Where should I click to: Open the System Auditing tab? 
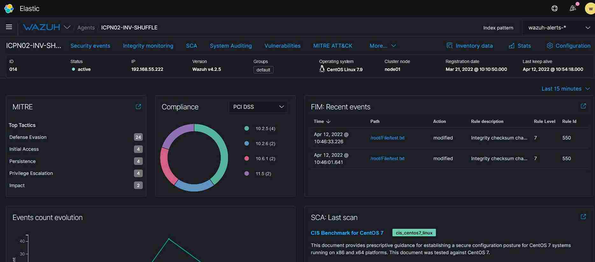tap(230, 46)
